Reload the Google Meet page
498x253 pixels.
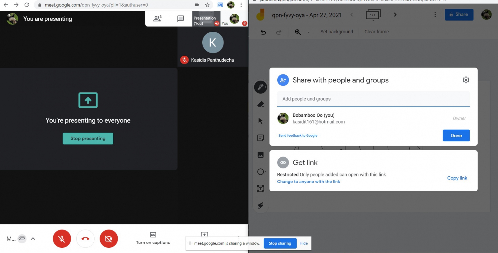[27, 5]
